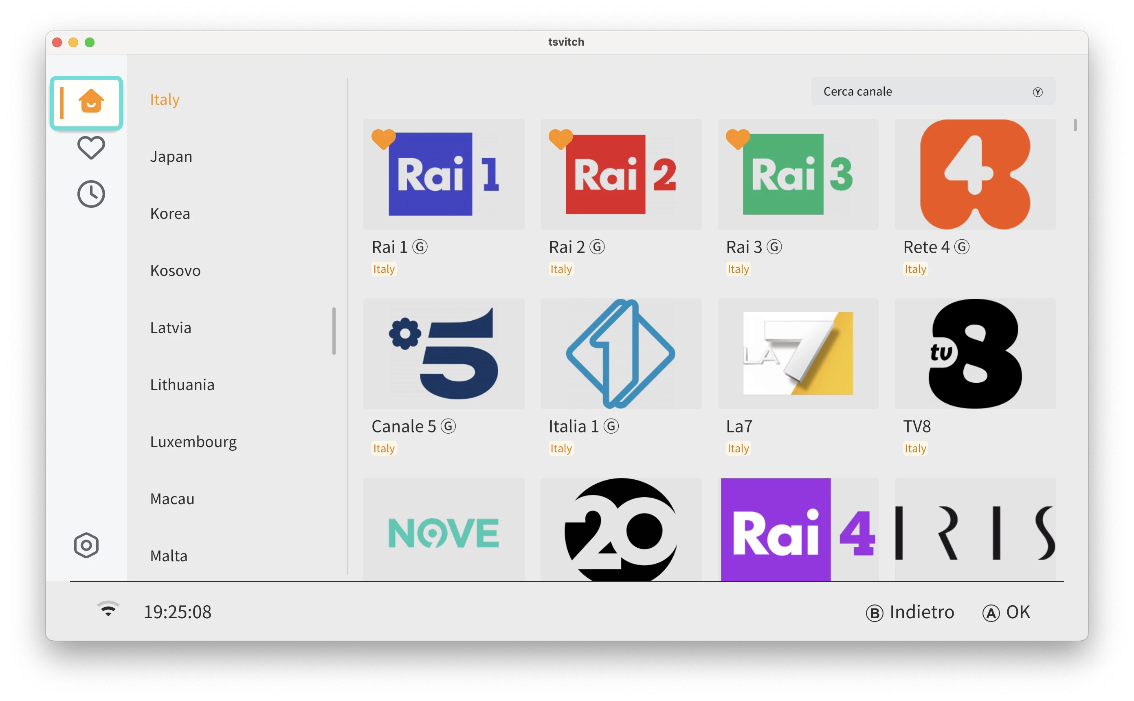
Task: Click the Wi-Fi status icon
Action: (108, 609)
